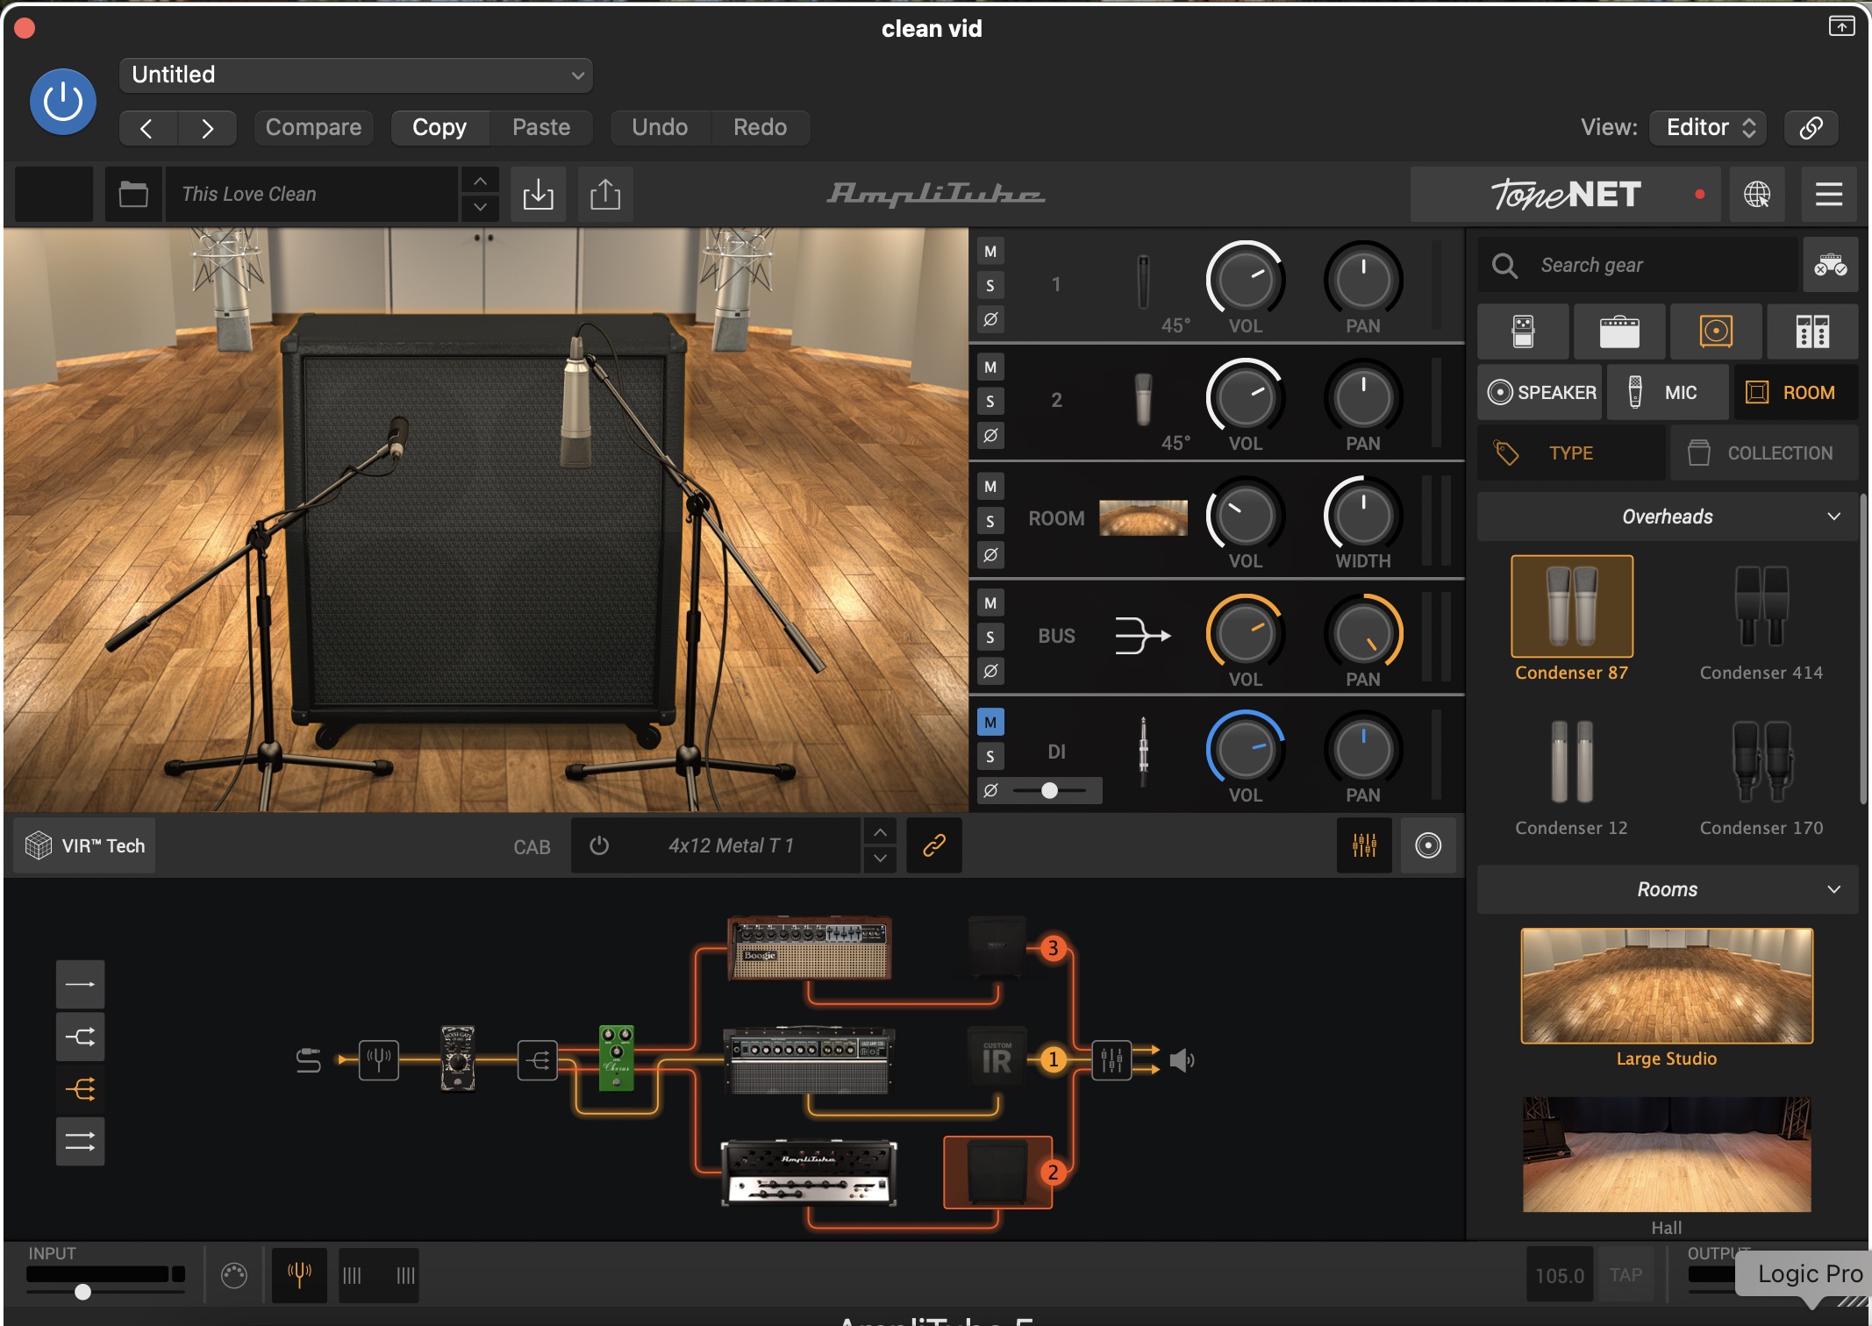Click the Paste button
The height and width of the screenshot is (1326, 1872).
pyautogui.click(x=541, y=128)
